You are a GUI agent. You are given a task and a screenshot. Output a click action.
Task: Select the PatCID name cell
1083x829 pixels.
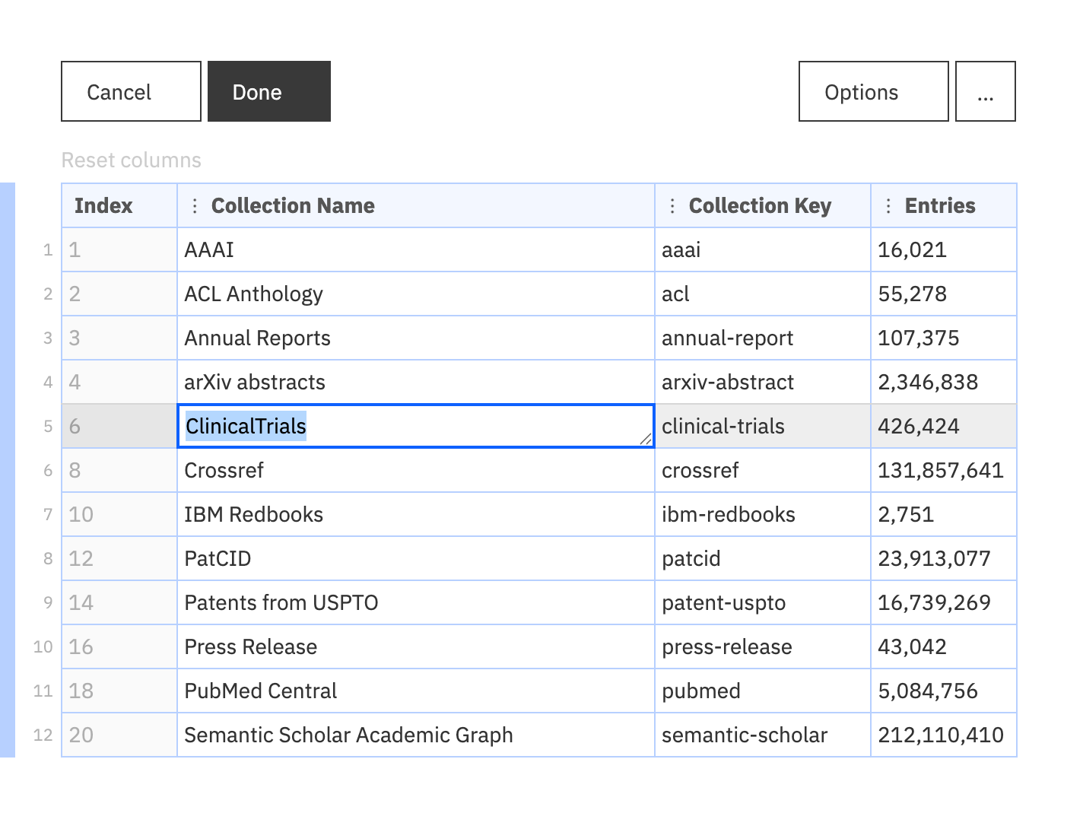tap(416, 558)
